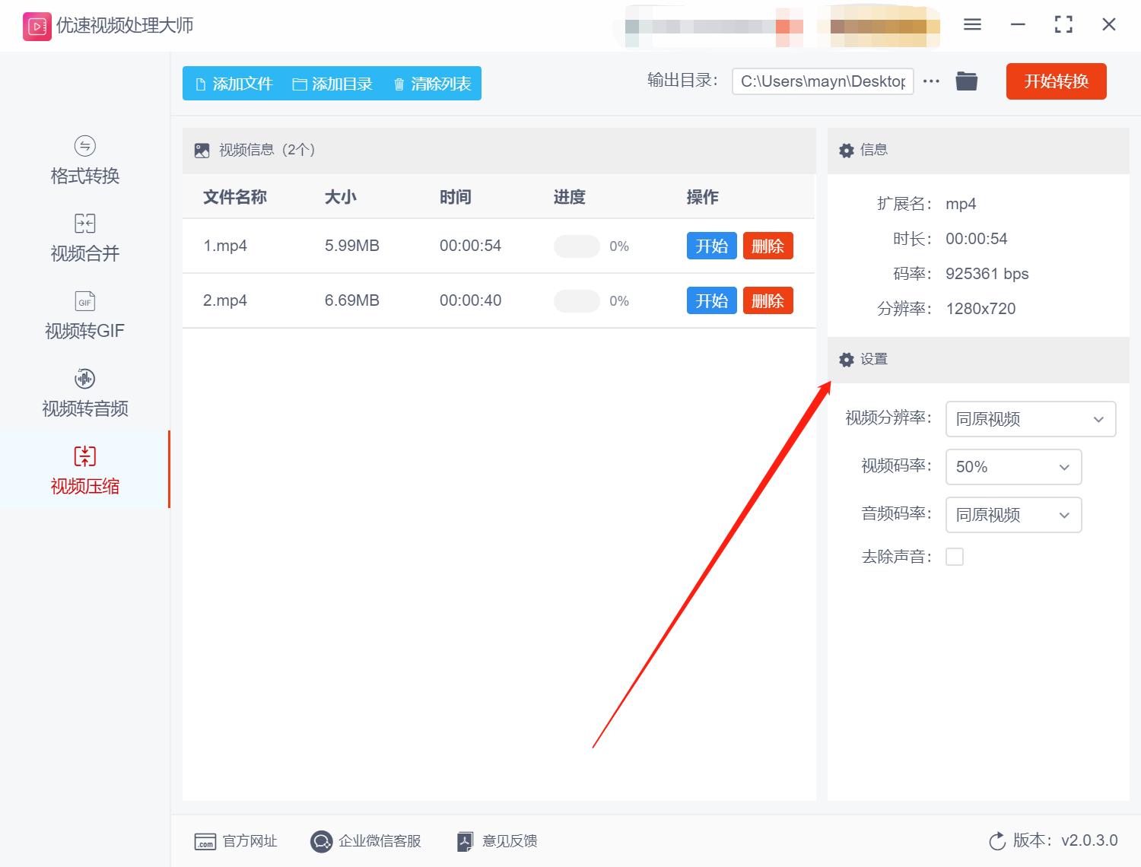
Task: Click the 意见反馈 feedback icon
Action: (465, 841)
